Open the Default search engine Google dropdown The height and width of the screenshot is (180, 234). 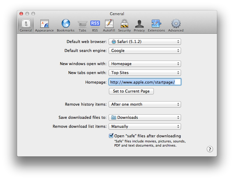click(145, 51)
